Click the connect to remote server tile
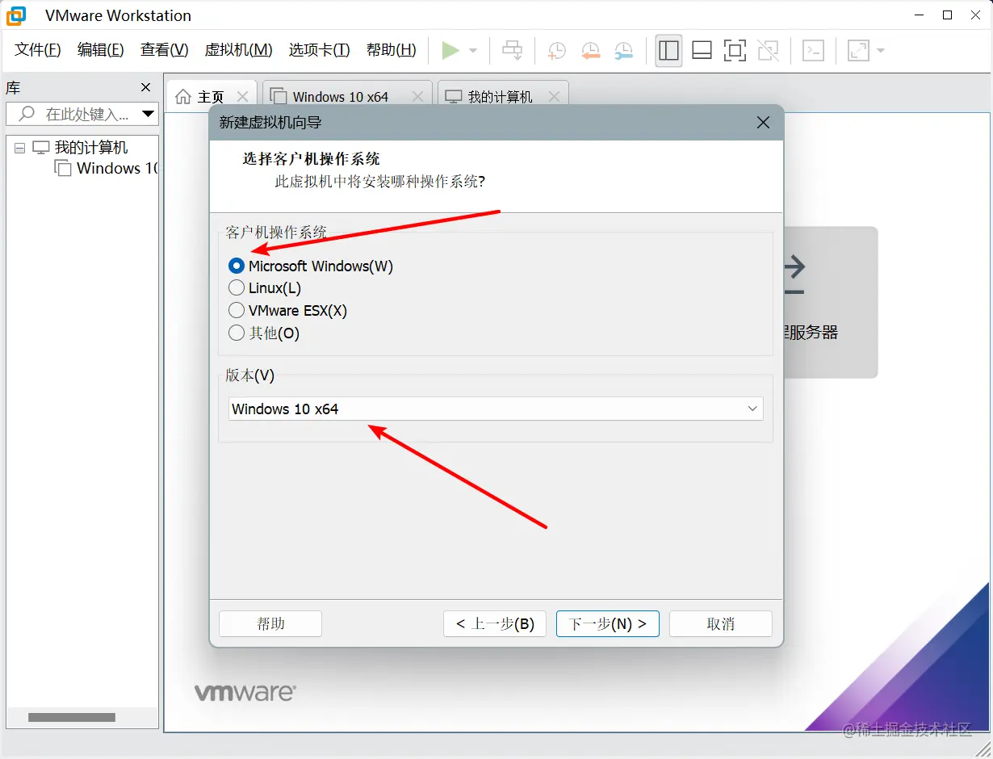This screenshot has height=759, width=993. pyautogui.click(x=830, y=302)
